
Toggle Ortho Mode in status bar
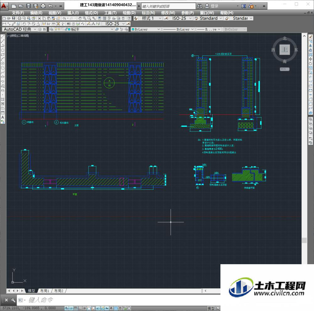pyautogui.click(x=79, y=308)
